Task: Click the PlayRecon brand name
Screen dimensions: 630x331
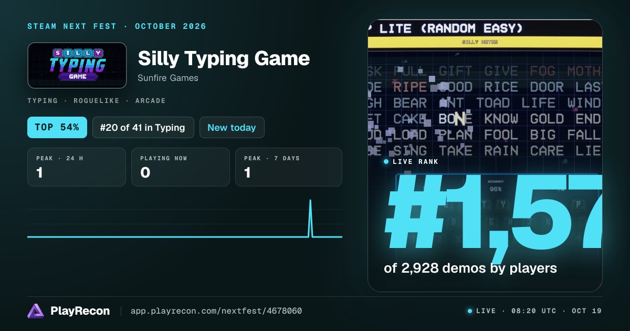Action: pyautogui.click(x=80, y=311)
